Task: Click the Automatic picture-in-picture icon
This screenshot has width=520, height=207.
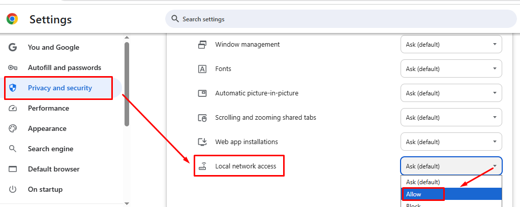Action: tap(202, 93)
